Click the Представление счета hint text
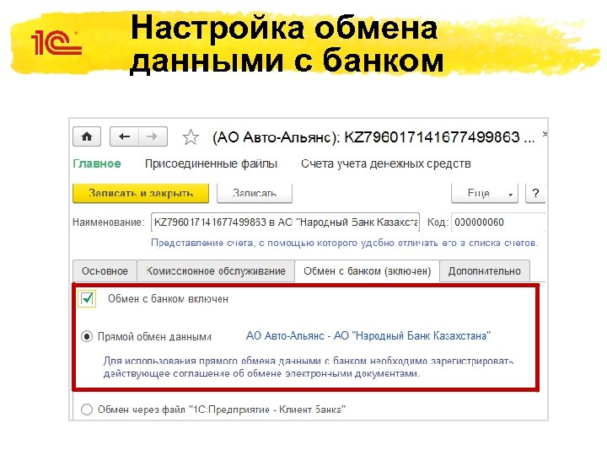This screenshot has width=607, height=455. pos(345,243)
